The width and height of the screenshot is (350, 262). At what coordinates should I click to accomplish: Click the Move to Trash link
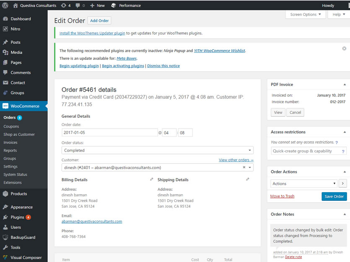[x=282, y=196]
